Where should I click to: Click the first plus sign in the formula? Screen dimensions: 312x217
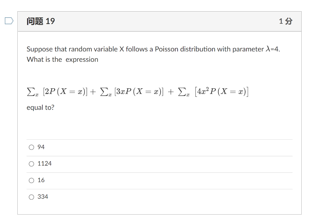[93, 92]
